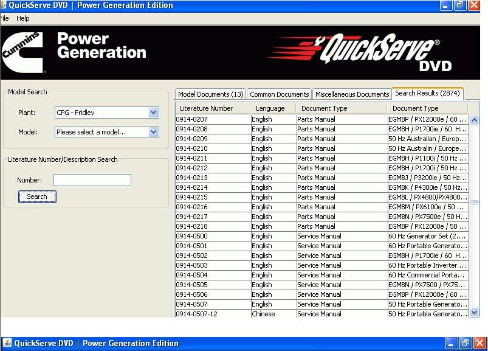Click "50 Hz Australian / Europ..." cell
This screenshot has width=488, height=351.
[x=428, y=139]
